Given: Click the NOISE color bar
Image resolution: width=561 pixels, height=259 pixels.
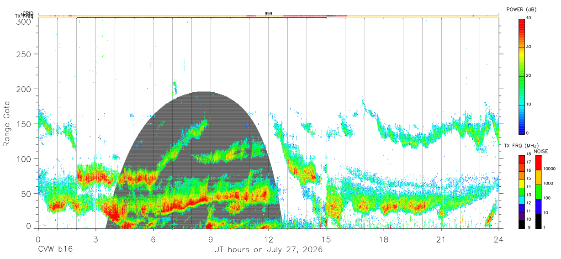Looking at the screenshot, I should click(x=538, y=191).
